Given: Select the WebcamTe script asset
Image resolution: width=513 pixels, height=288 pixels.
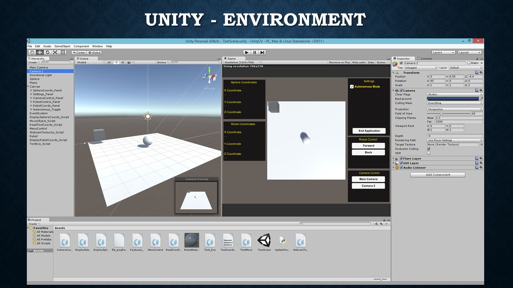Looking at the screenshot, I should coord(301,242).
